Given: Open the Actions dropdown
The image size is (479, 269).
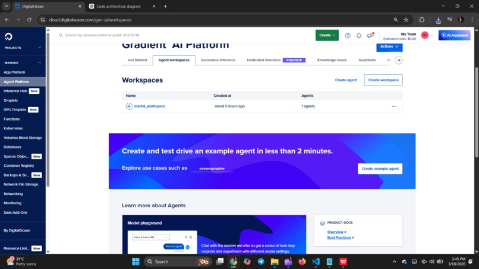Looking at the screenshot, I should point(389,46).
